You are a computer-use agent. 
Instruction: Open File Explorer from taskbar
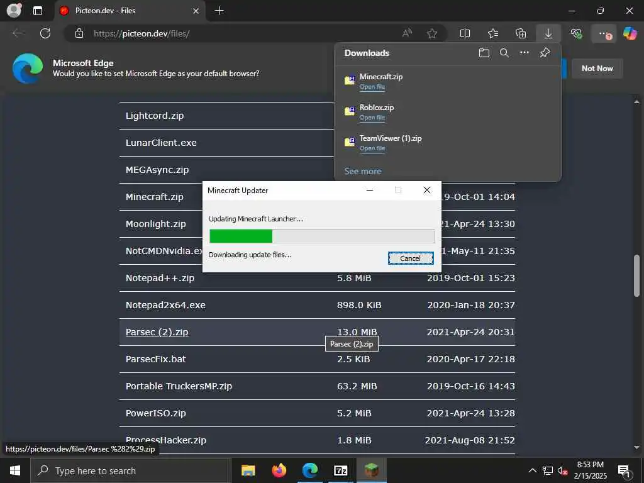[x=248, y=470]
